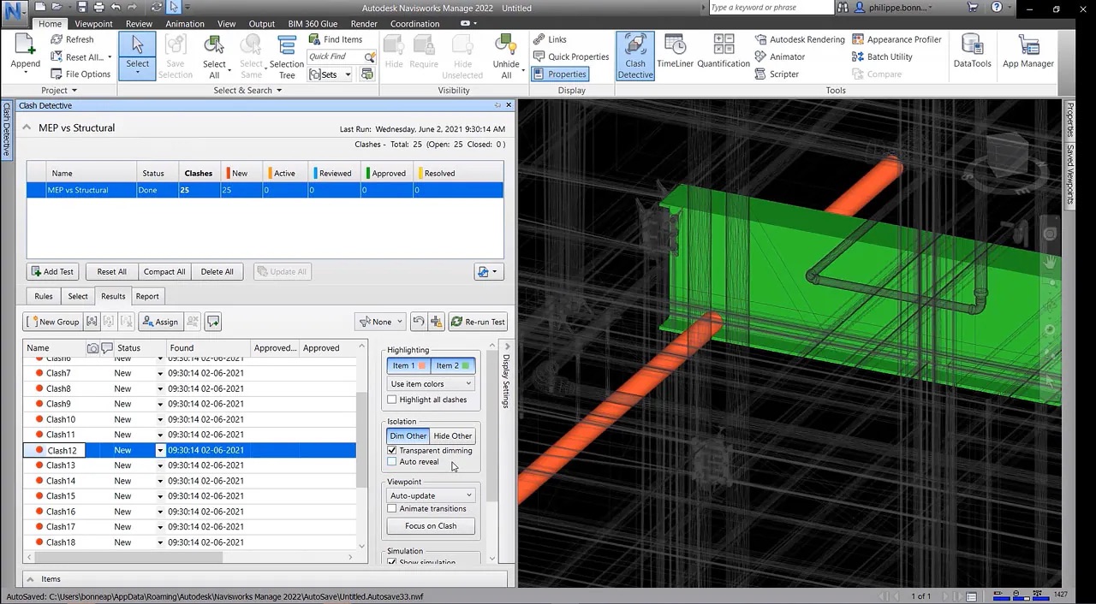Check Highlight all clashes
The height and width of the screenshot is (604, 1096).
point(392,400)
